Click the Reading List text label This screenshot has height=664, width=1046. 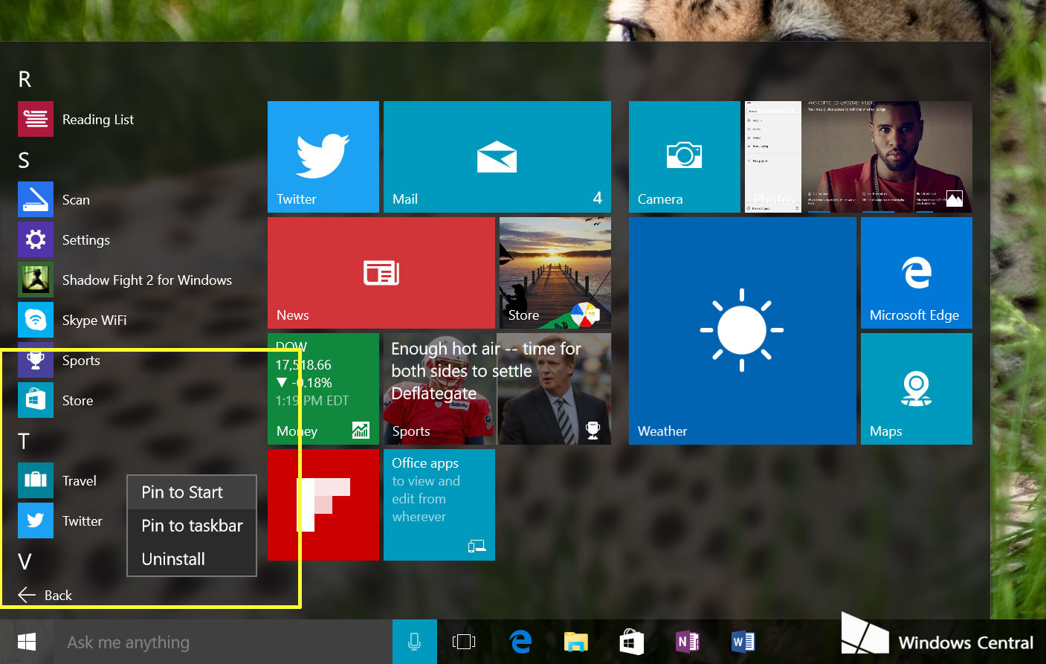[98, 120]
